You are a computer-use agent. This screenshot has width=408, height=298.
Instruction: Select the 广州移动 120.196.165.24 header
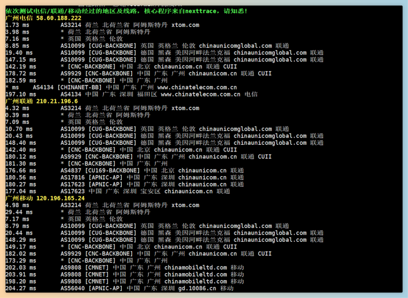point(45,198)
